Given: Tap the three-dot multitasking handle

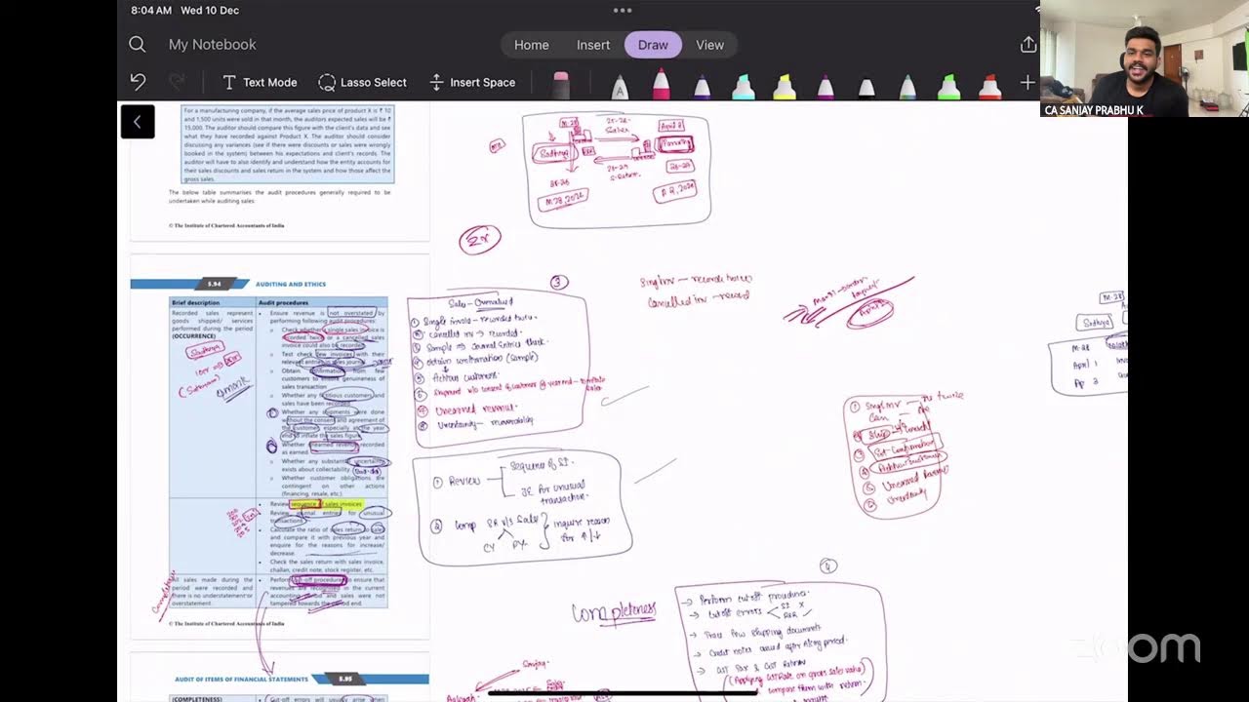Looking at the screenshot, I should (x=623, y=11).
